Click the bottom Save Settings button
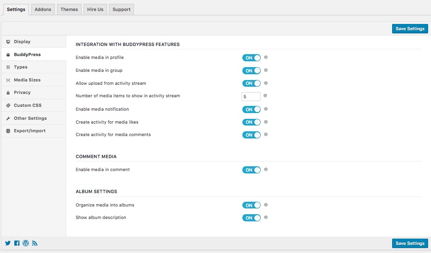 pyautogui.click(x=409, y=243)
